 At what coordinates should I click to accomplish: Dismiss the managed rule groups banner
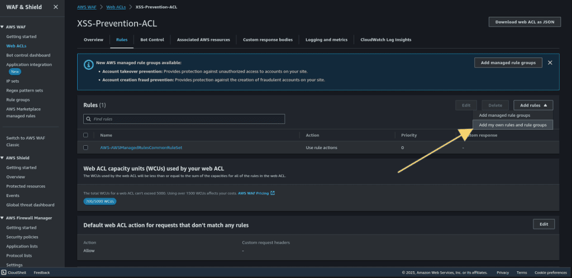pos(550,63)
